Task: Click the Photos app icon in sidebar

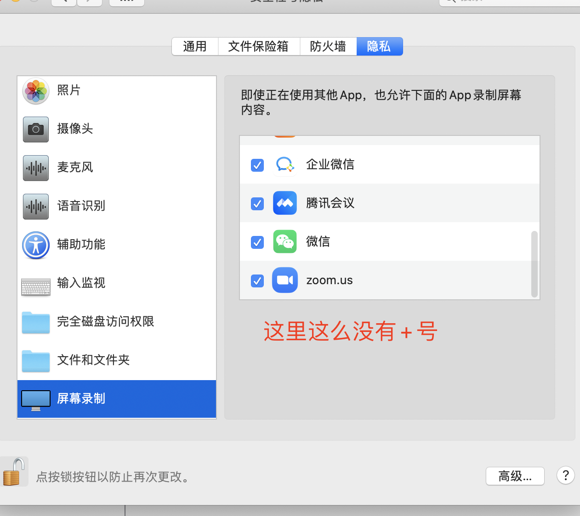Action: [x=36, y=91]
